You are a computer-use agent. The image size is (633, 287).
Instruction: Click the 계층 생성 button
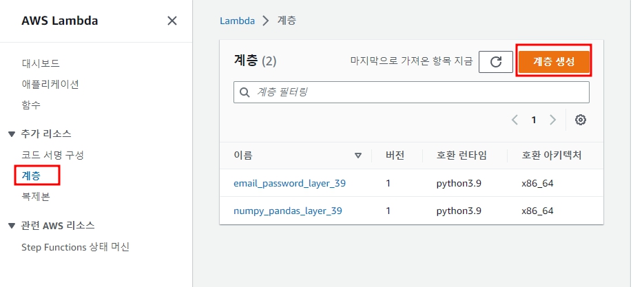[554, 62]
